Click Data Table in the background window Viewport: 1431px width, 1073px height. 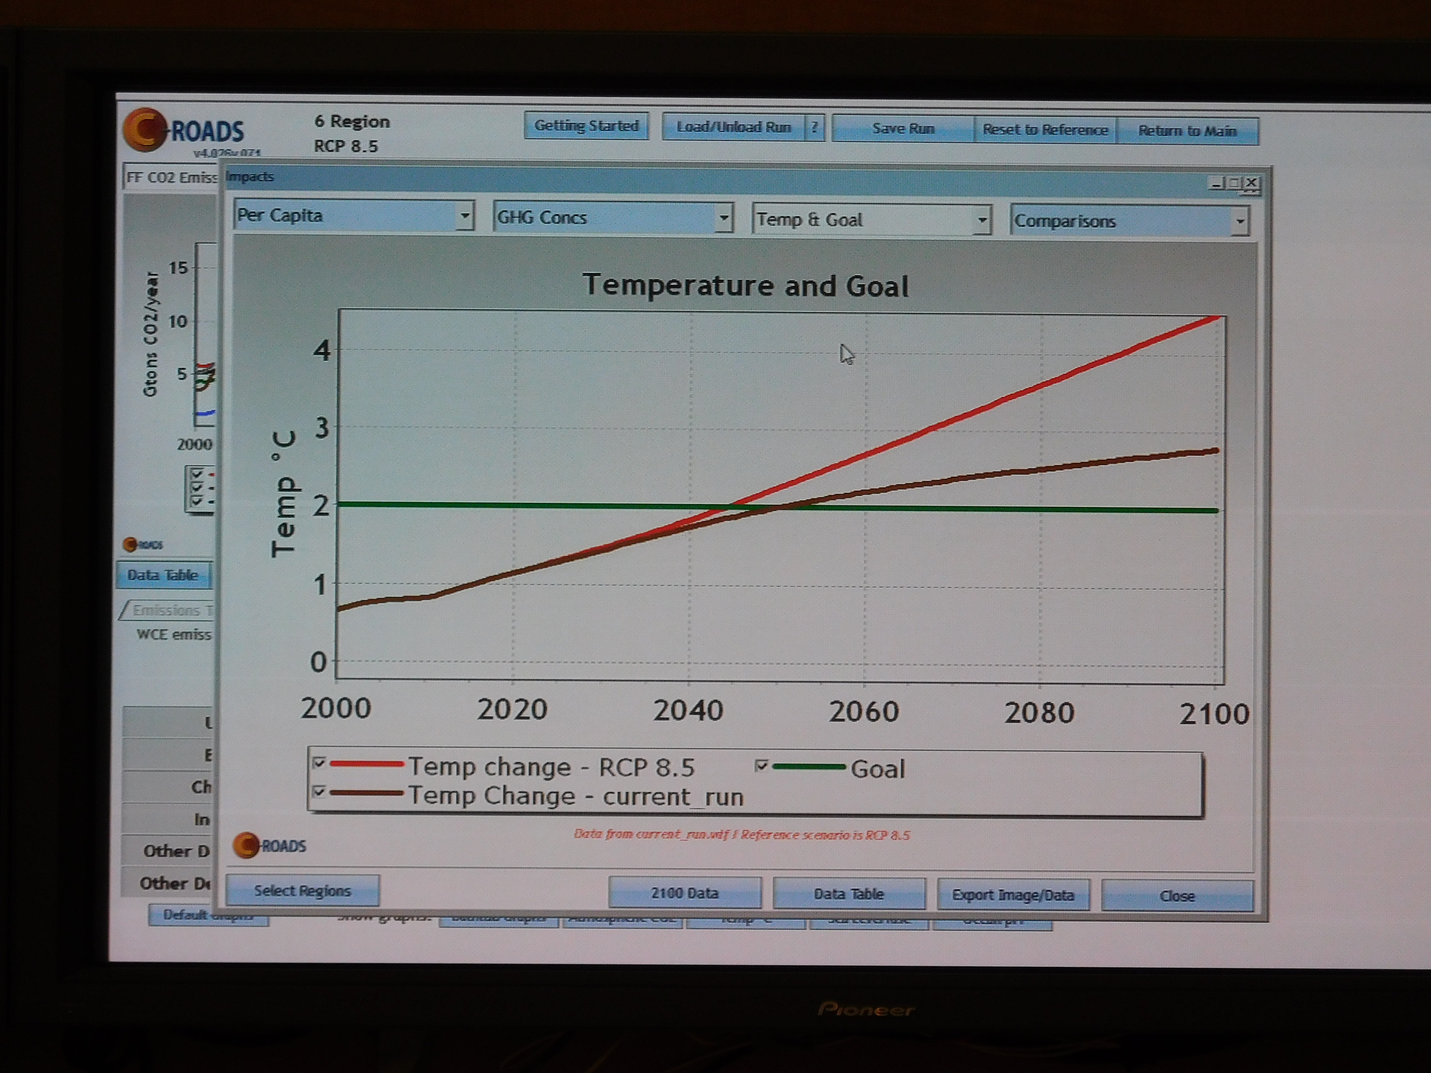pyautogui.click(x=164, y=575)
